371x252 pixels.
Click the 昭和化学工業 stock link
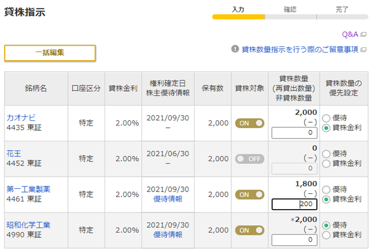(x=28, y=225)
